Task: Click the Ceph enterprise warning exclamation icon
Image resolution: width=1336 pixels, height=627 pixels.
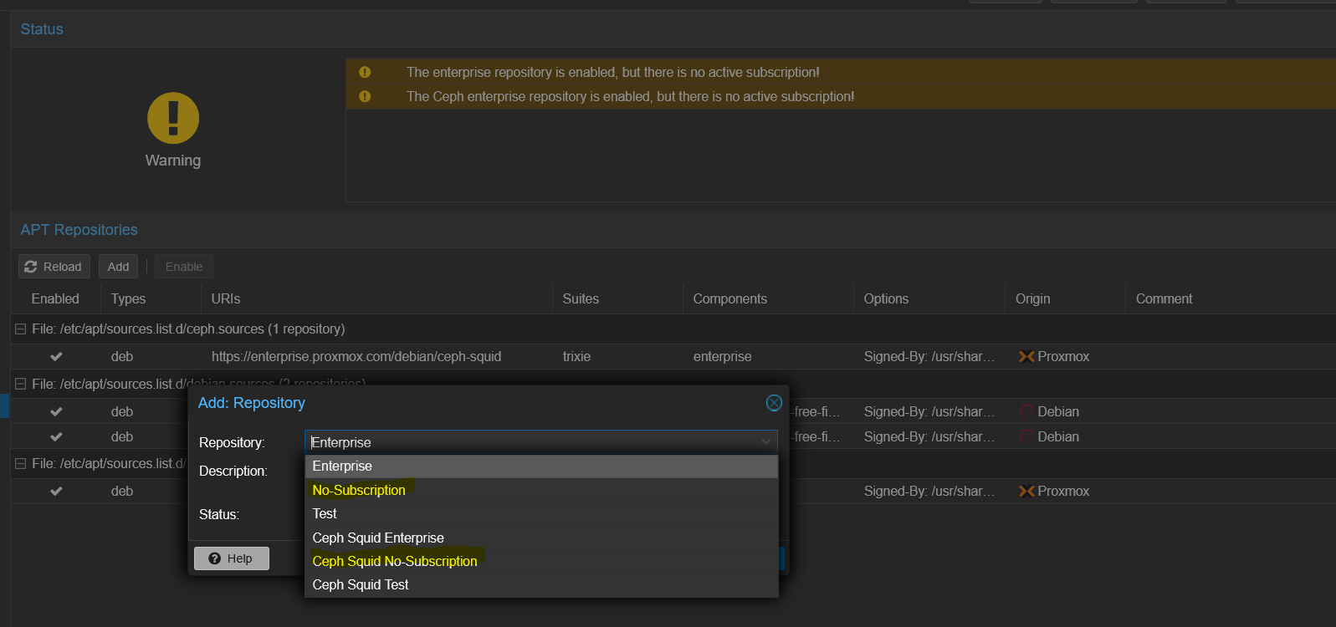Action: coord(365,97)
